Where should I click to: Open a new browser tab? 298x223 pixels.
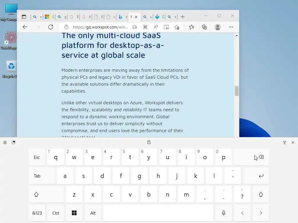click(183, 17)
